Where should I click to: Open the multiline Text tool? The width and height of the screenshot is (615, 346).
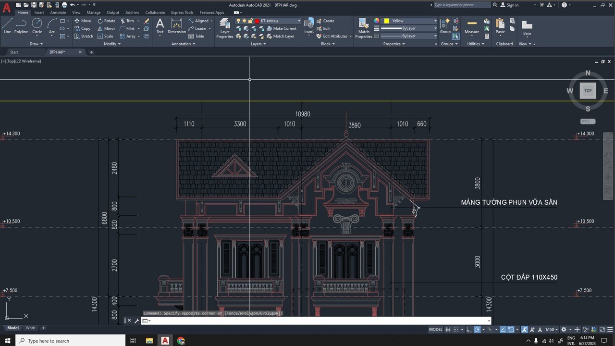[160, 26]
